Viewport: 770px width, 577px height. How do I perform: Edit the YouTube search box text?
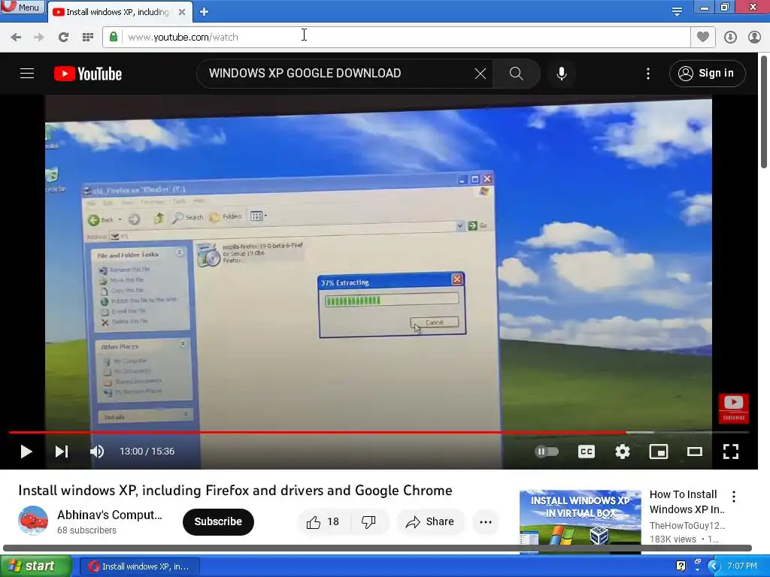pos(334,74)
